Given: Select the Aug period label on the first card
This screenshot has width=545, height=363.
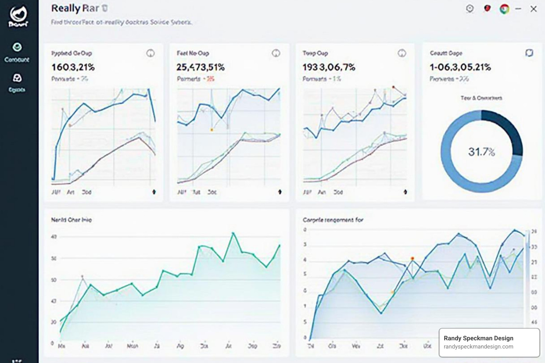Looking at the screenshot, I should [x=71, y=192].
